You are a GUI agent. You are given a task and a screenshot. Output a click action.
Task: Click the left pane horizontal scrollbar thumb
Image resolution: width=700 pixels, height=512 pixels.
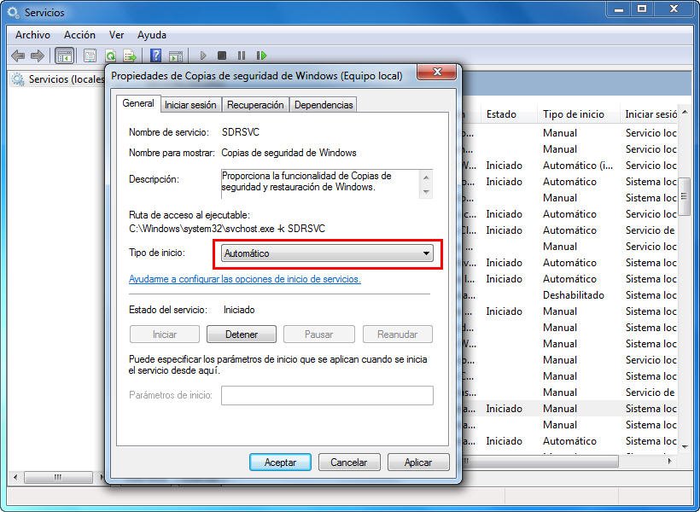click(58, 477)
